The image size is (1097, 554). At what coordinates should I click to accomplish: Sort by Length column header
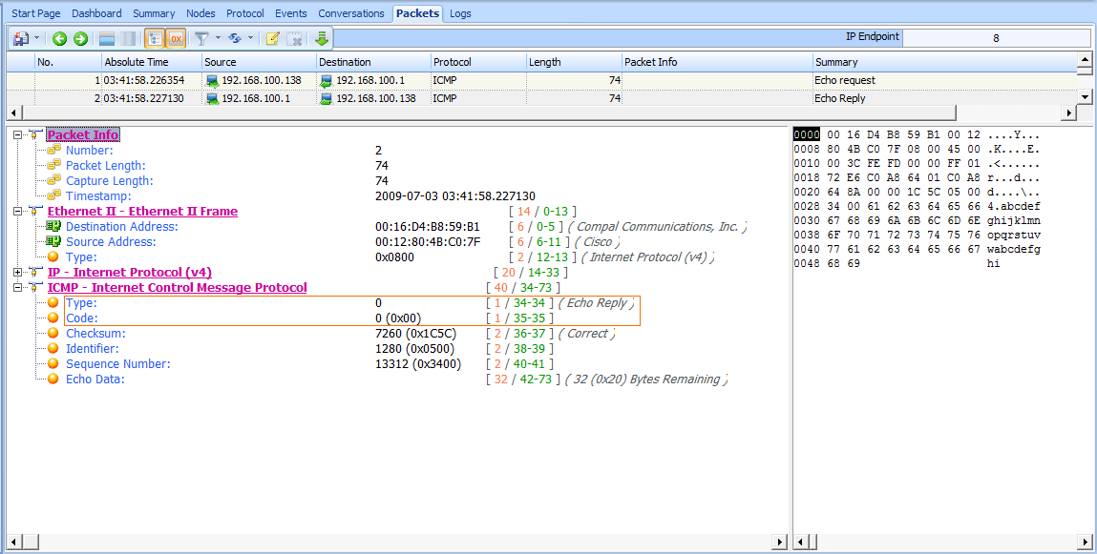tap(574, 62)
